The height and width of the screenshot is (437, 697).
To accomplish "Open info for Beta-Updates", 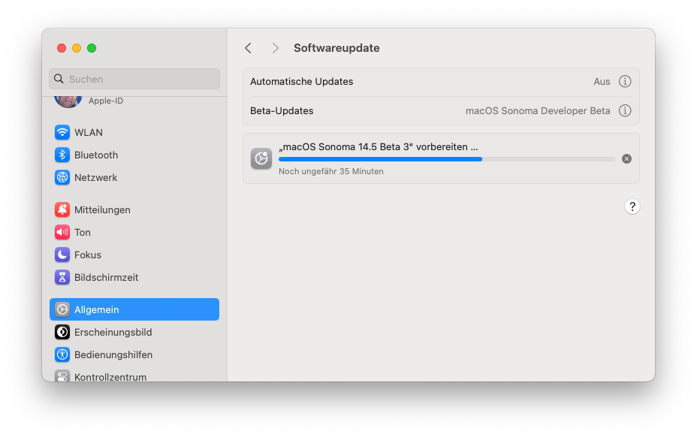I will (x=625, y=111).
